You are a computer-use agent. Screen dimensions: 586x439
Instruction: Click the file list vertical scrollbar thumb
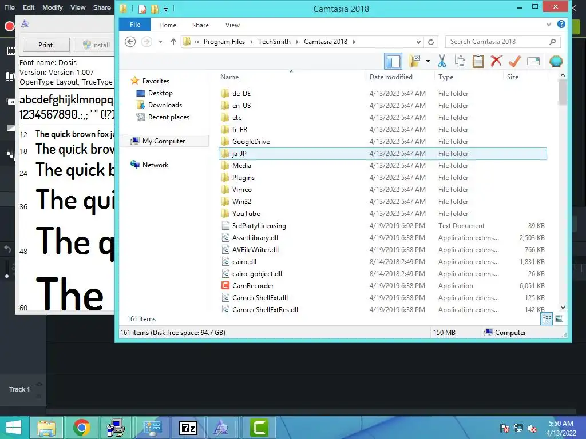point(563,93)
